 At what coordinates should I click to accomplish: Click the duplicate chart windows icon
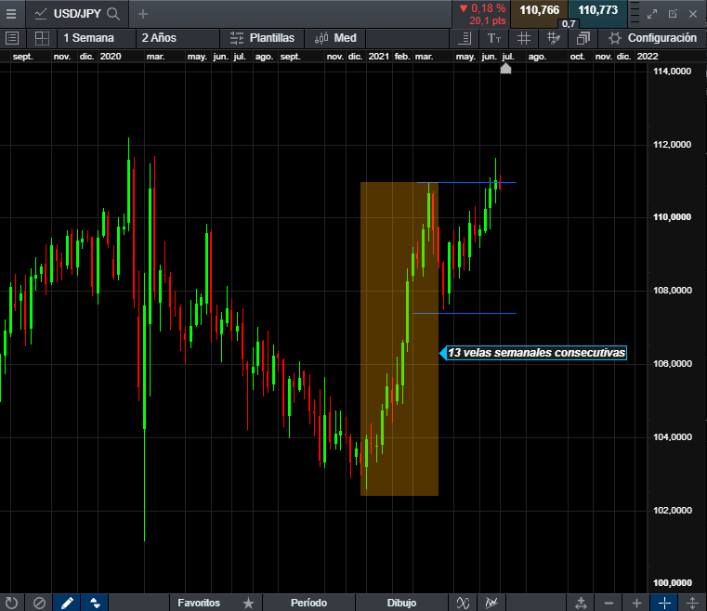coord(583,38)
